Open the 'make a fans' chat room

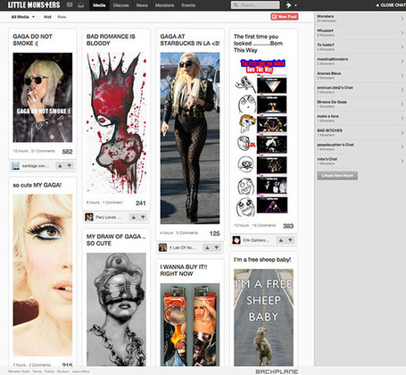click(360, 119)
